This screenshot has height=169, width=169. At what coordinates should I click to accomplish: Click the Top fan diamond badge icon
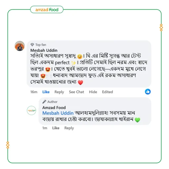pos(32,45)
